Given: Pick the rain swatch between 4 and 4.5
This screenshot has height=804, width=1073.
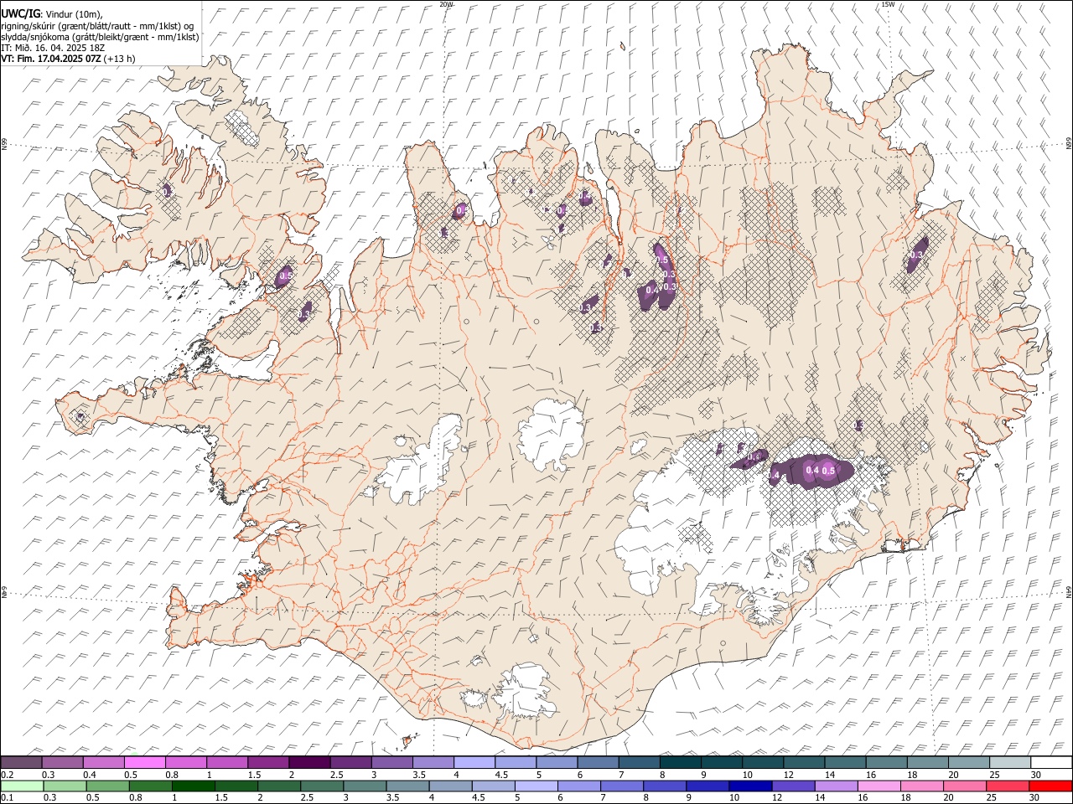Looking at the screenshot, I should 450,786.
